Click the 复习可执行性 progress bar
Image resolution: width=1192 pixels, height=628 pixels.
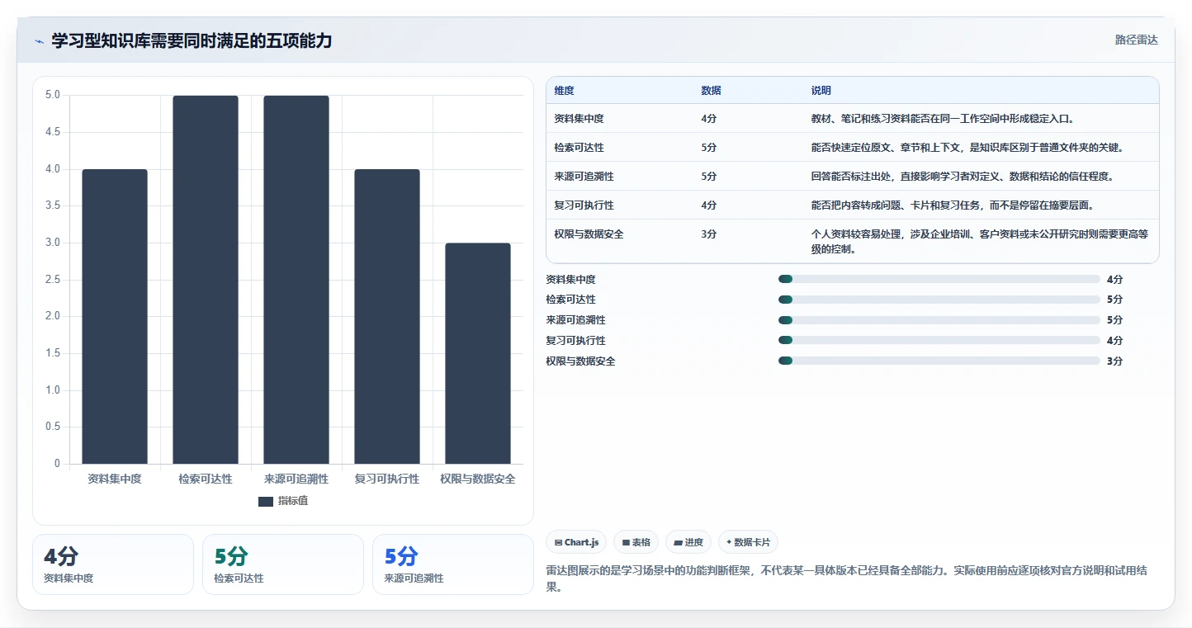939,340
